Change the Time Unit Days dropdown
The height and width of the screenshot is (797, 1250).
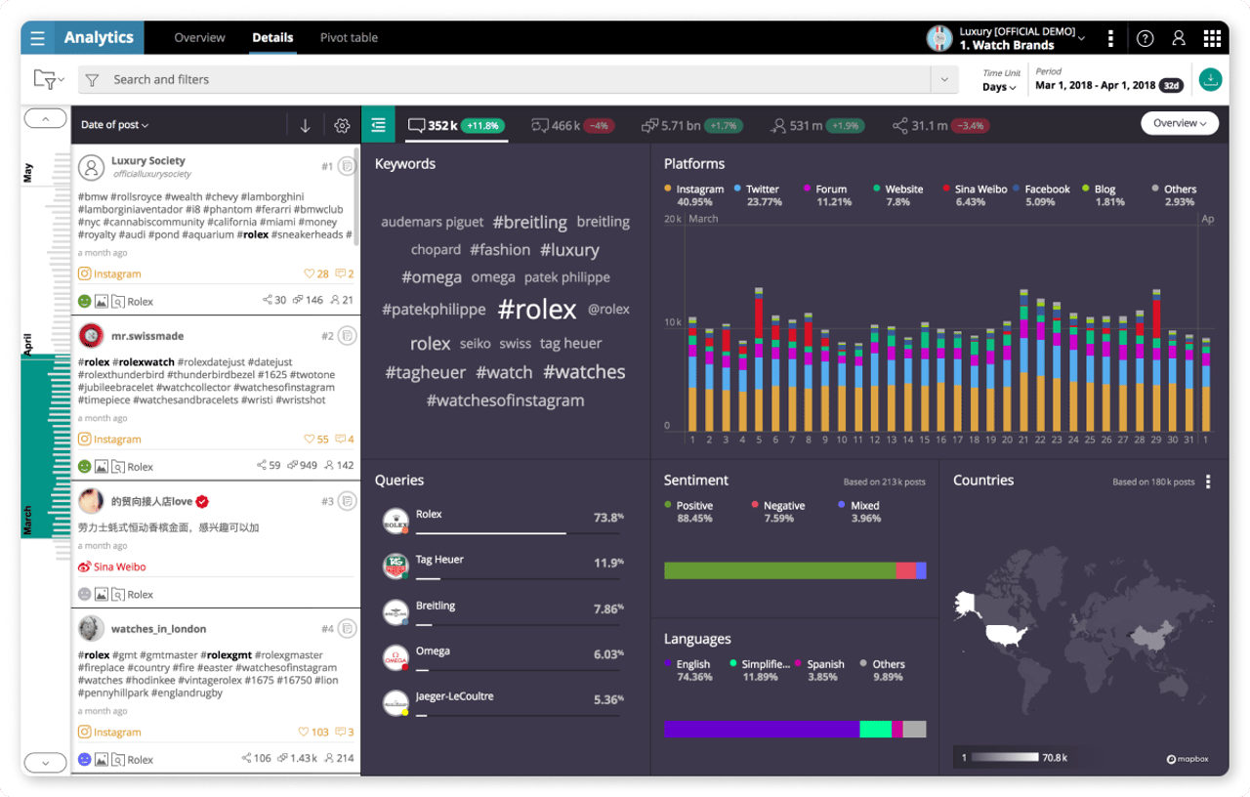click(999, 87)
